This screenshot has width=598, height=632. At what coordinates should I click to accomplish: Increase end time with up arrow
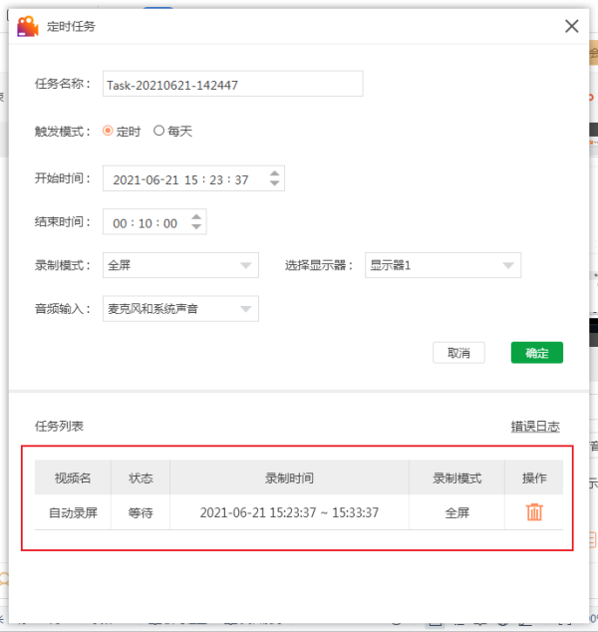tap(196, 217)
